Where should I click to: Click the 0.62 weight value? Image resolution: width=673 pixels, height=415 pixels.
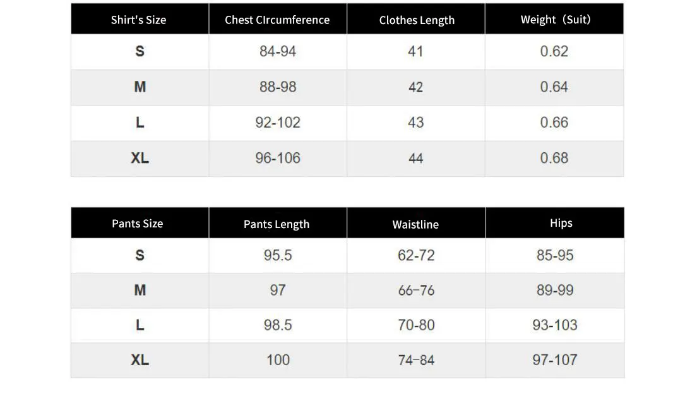click(554, 51)
